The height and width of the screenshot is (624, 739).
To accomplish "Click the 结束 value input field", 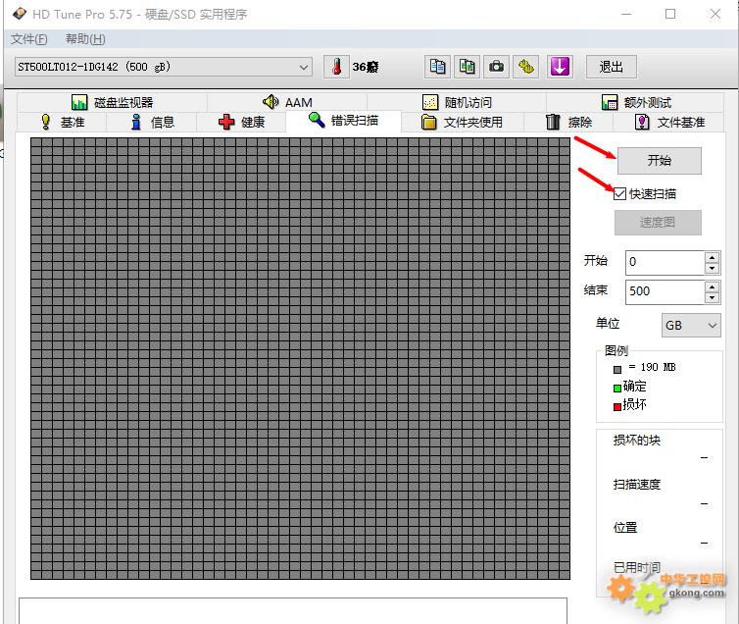I will pyautogui.click(x=665, y=292).
